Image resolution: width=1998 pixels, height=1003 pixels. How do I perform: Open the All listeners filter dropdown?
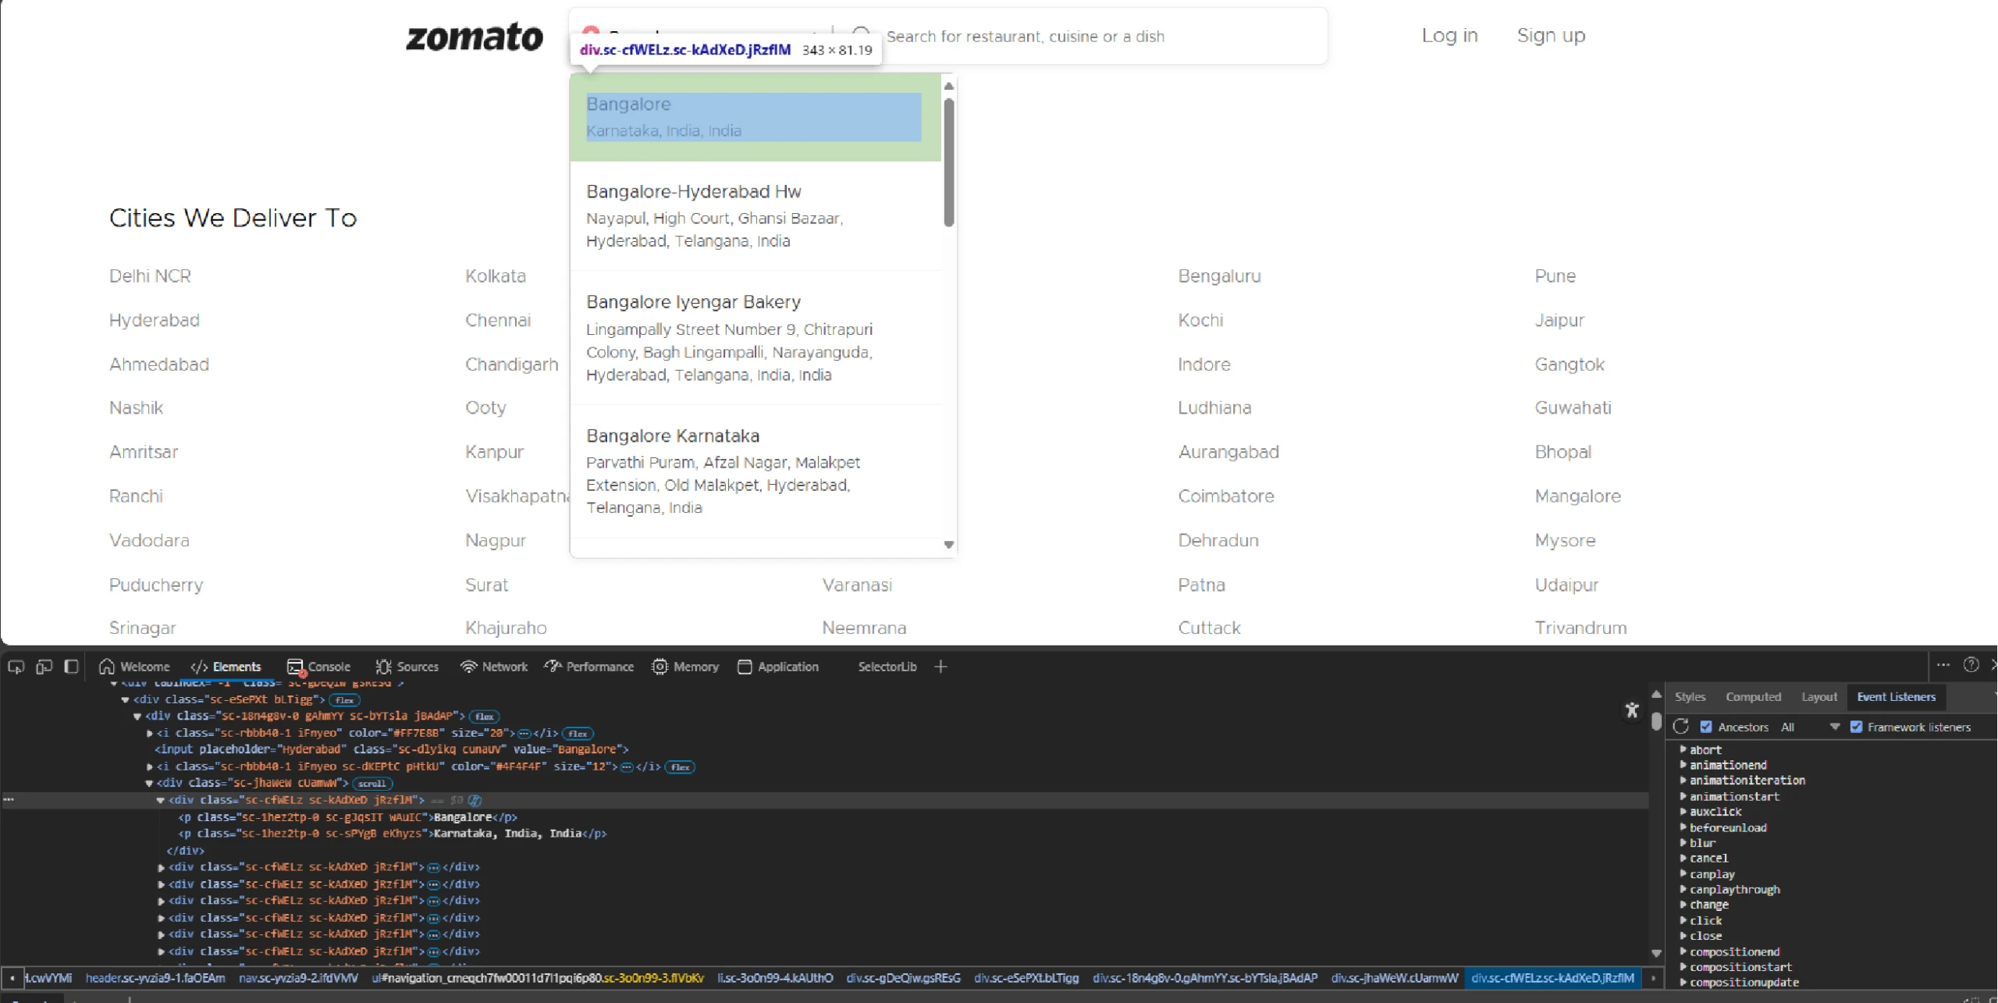point(1811,727)
